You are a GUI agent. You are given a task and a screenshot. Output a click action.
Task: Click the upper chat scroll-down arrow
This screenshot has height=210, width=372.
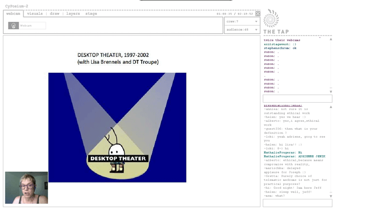[331, 91]
